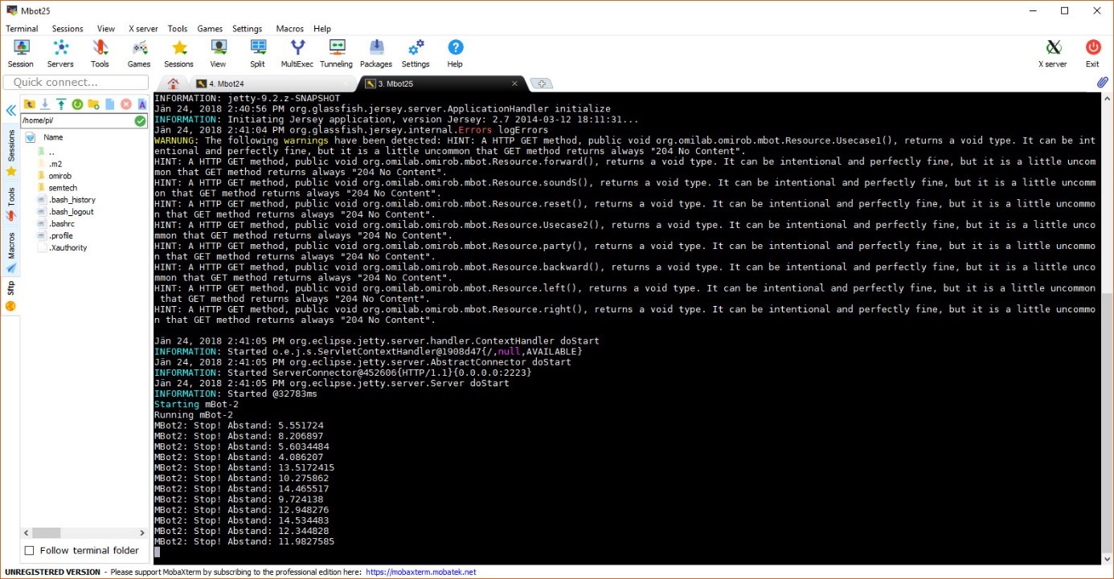Select the semtech folder
The image size is (1114, 579).
pyautogui.click(x=63, y=188)
